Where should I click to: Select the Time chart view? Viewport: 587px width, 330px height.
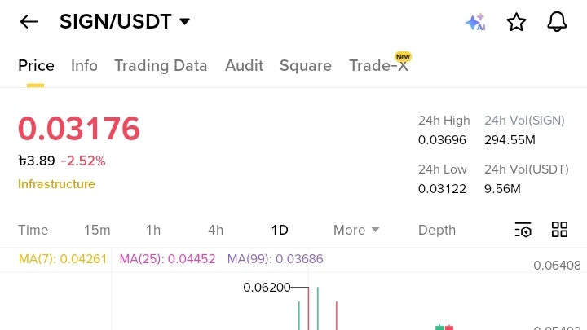(33, 230)
